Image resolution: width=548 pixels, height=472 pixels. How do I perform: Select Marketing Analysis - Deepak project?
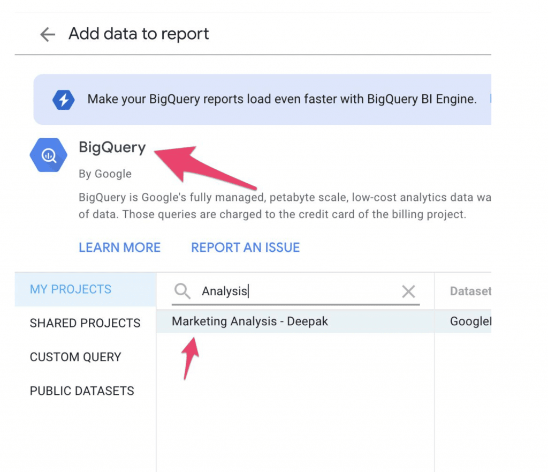295,321
